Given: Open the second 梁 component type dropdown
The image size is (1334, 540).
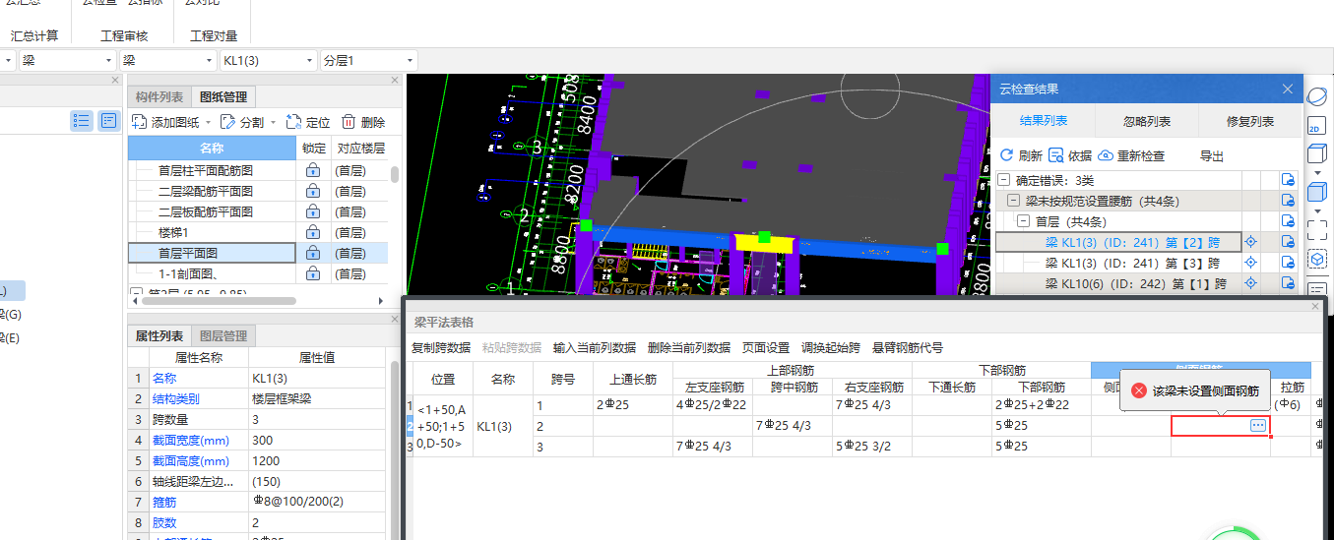Looking at the screenshot, I should [x=208, y=61].
